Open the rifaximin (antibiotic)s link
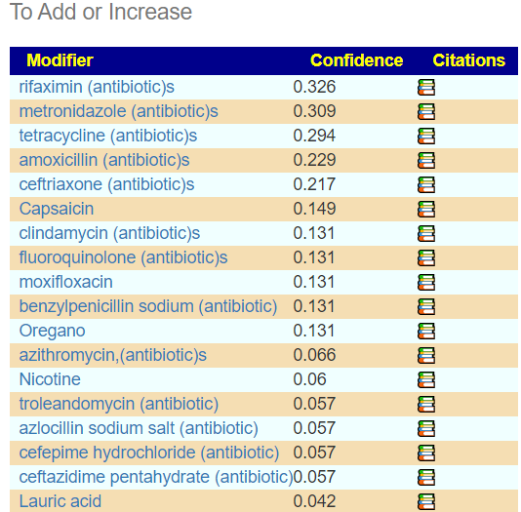Screen dimensions: 521x512 click(x=97, y=87)
